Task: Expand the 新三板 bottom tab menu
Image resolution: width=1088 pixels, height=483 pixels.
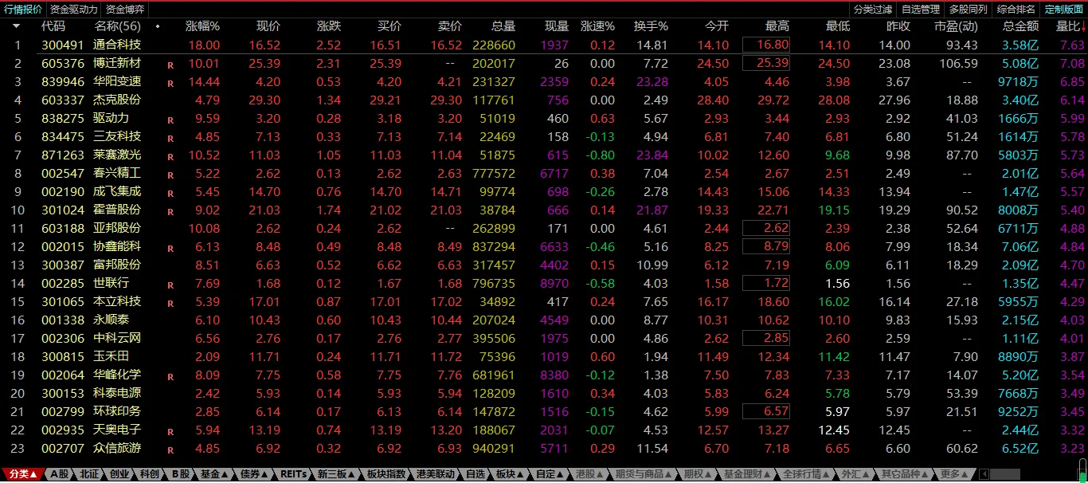Action: 336,474
